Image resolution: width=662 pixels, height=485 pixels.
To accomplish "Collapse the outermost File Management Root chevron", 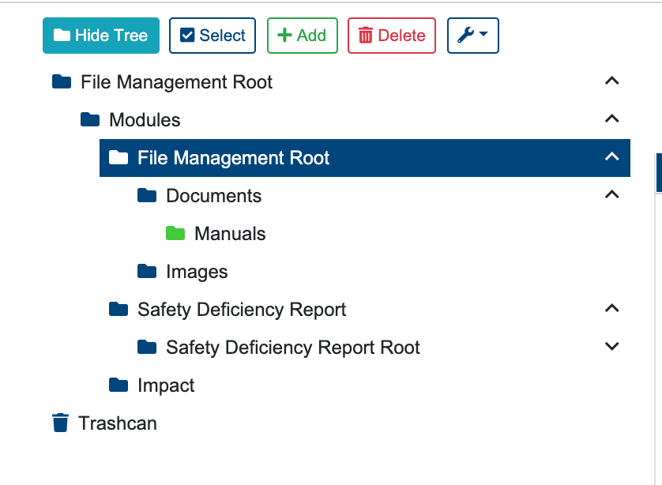I will (611, 81).
